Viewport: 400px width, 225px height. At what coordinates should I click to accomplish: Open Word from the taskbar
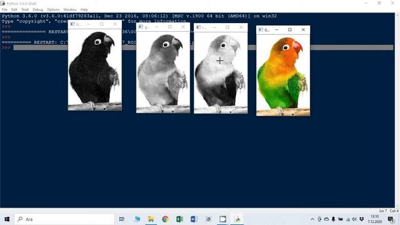click(194, 219)
